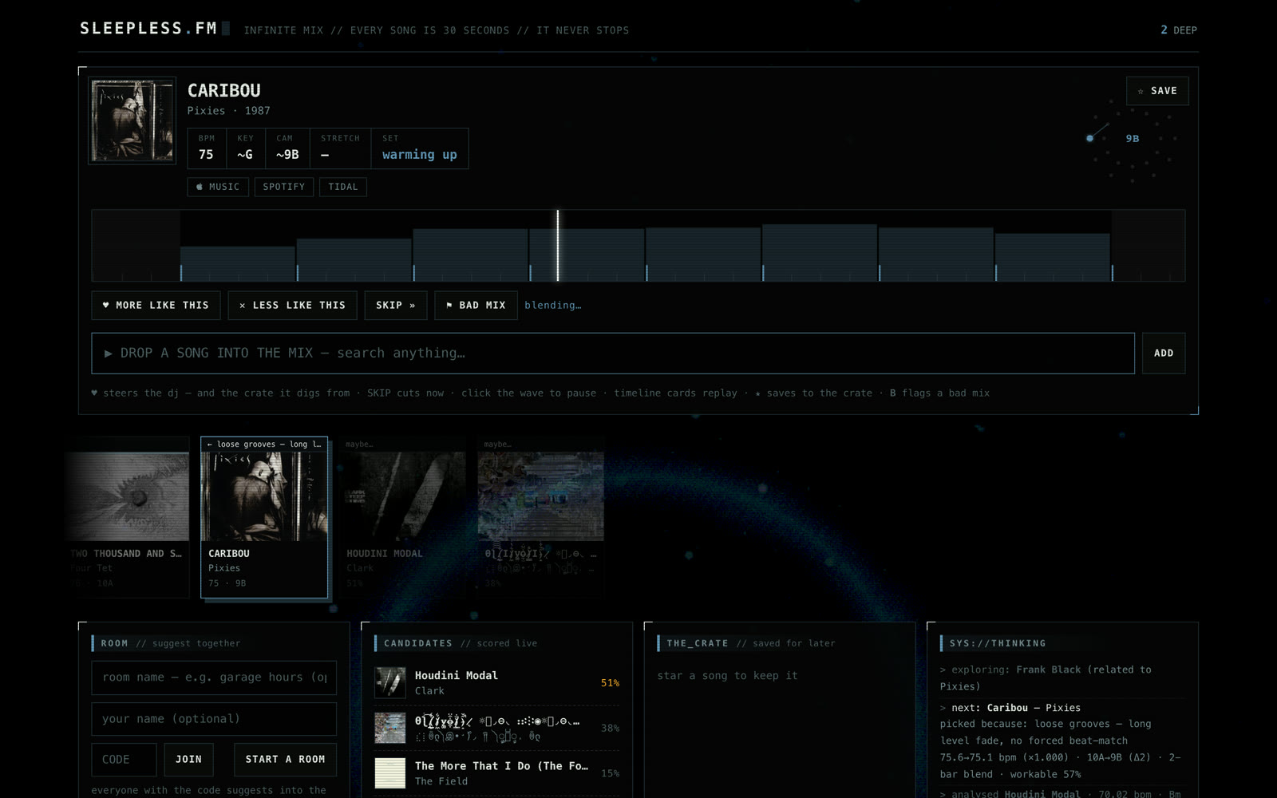Screen dimensions: 1277x798
Task: Open the song in Spotify
Action: coord(284,187)
